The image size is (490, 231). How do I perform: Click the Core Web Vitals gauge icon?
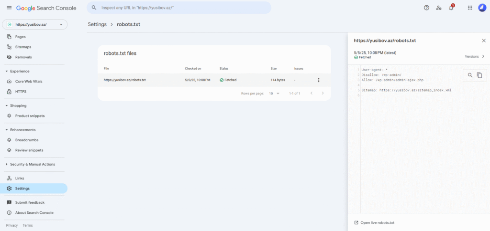point(9,81)
